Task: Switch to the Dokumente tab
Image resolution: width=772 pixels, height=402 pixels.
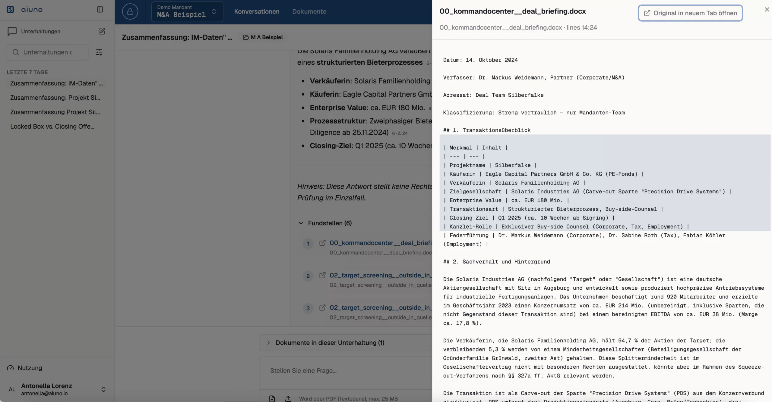Action: click(309, 11)
